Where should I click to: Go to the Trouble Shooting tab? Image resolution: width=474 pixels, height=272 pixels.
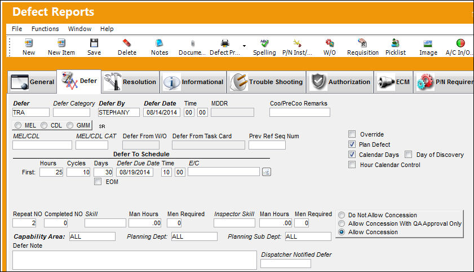coord(267,82)
